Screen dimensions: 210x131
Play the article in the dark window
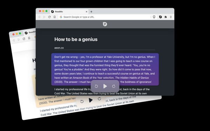tap(105, 86)
